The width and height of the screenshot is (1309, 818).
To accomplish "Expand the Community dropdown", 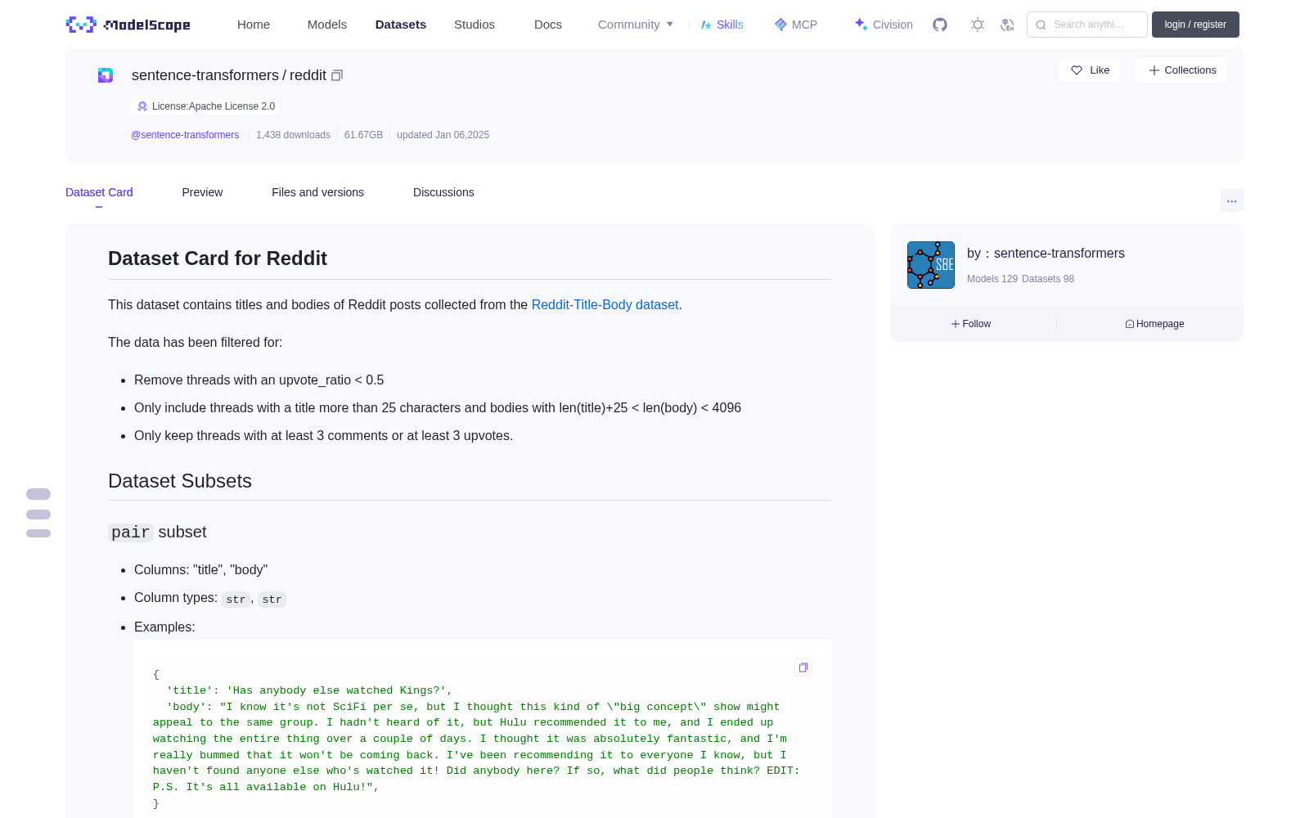I will (x=636, y=25).
